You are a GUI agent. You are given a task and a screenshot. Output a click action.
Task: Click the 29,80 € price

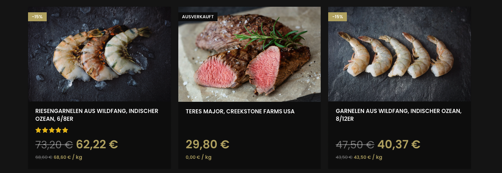[207, 144]
